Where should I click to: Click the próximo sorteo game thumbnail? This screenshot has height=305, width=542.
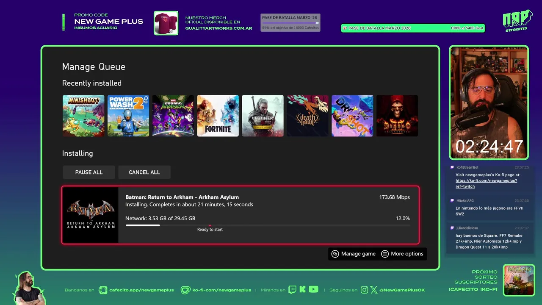[x=519, y=280]
